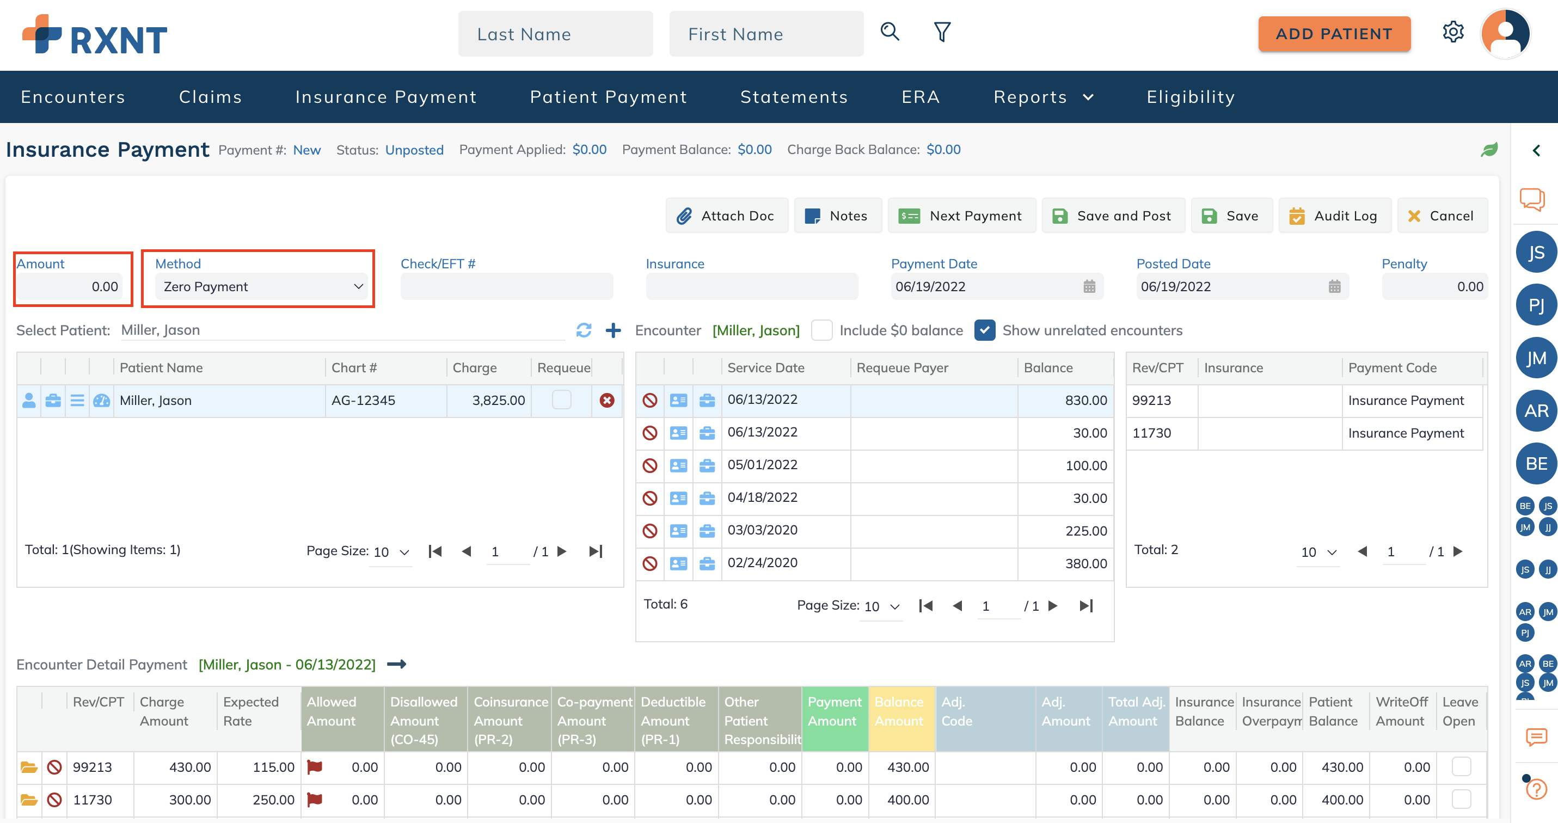The width and height of the screenshot is (1558, 823).
Task: Open the Method dropdown
Action: [x=262, y=287]
